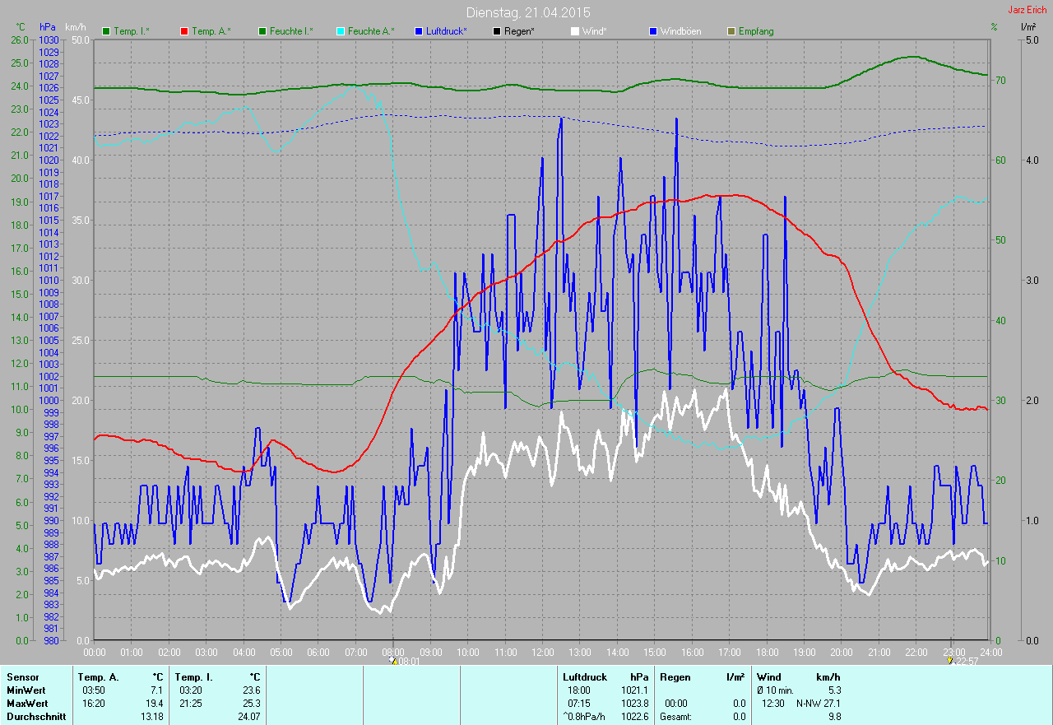1053x725 pixels.
Task: Click the blue Windböen legend square
Action: [x=653, y=31]
